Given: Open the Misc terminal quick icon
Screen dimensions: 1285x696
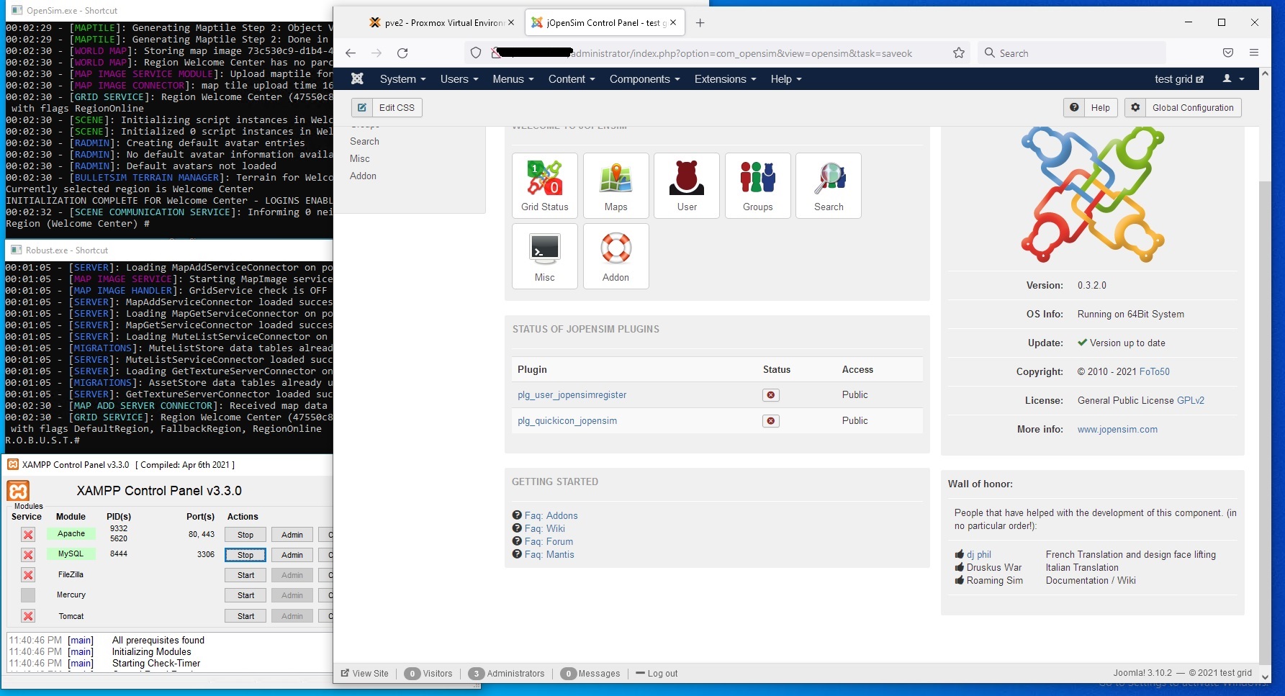Looking at the screenshot, I should click(544, 256).
